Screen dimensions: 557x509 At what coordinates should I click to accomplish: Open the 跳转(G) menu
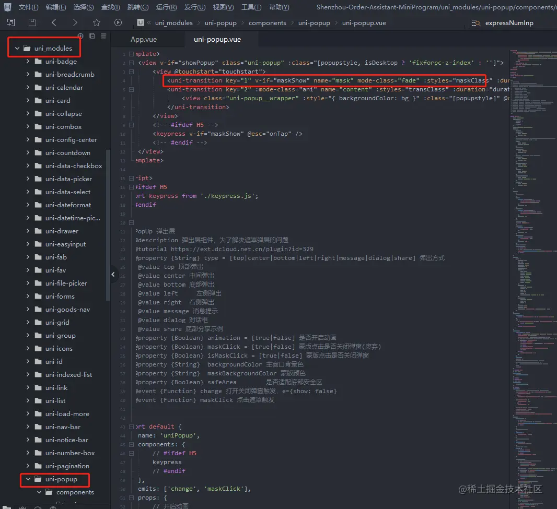(138, 7)
